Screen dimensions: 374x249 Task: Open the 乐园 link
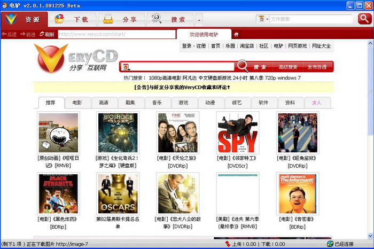click(x=230, y=46)
